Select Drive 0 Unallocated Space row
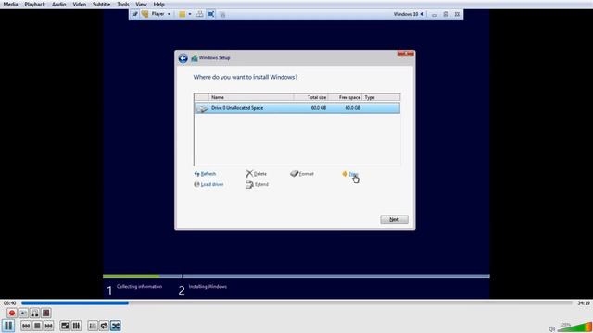Image resolution: width=593 pixels, height=333 pixels. point(296,108)
